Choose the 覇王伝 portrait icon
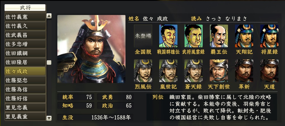285x126 pixels. click(x=219, y=36)
